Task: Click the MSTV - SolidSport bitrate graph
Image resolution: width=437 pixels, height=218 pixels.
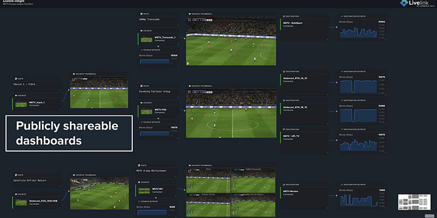Action: [358, 32]
